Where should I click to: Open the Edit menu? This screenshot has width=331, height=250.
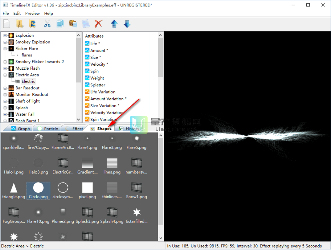point(17,13)
